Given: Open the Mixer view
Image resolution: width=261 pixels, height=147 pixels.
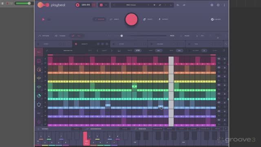Looking at the screenshot, I should tap(185, 36).
